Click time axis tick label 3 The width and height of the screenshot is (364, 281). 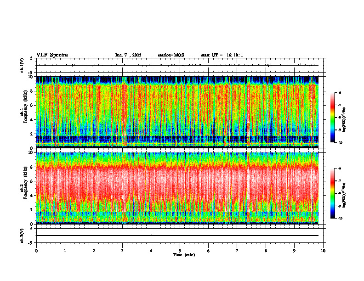tap(122, 251)
